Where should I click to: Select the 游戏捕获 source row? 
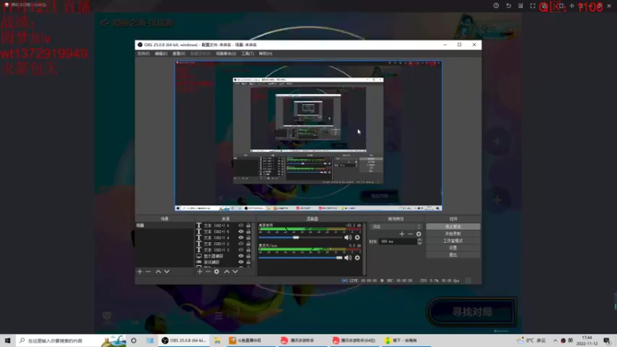(x=224, y=262)
